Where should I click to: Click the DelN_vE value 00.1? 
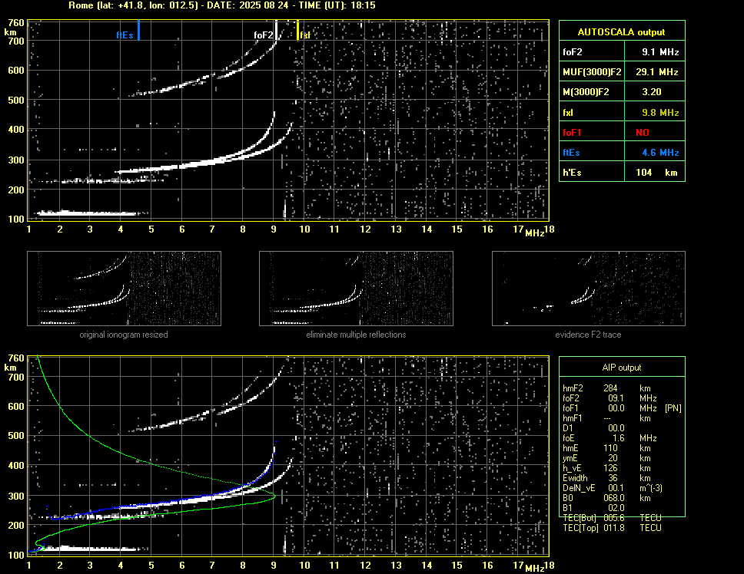[616, 488]
